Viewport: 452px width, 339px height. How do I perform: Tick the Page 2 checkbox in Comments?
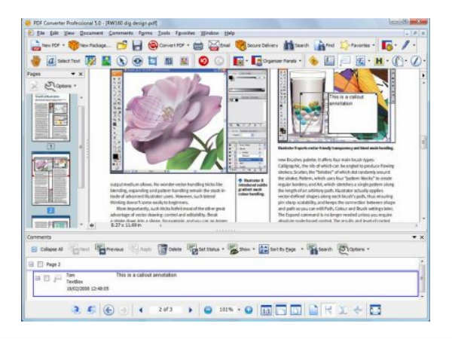tap(40, 264)
